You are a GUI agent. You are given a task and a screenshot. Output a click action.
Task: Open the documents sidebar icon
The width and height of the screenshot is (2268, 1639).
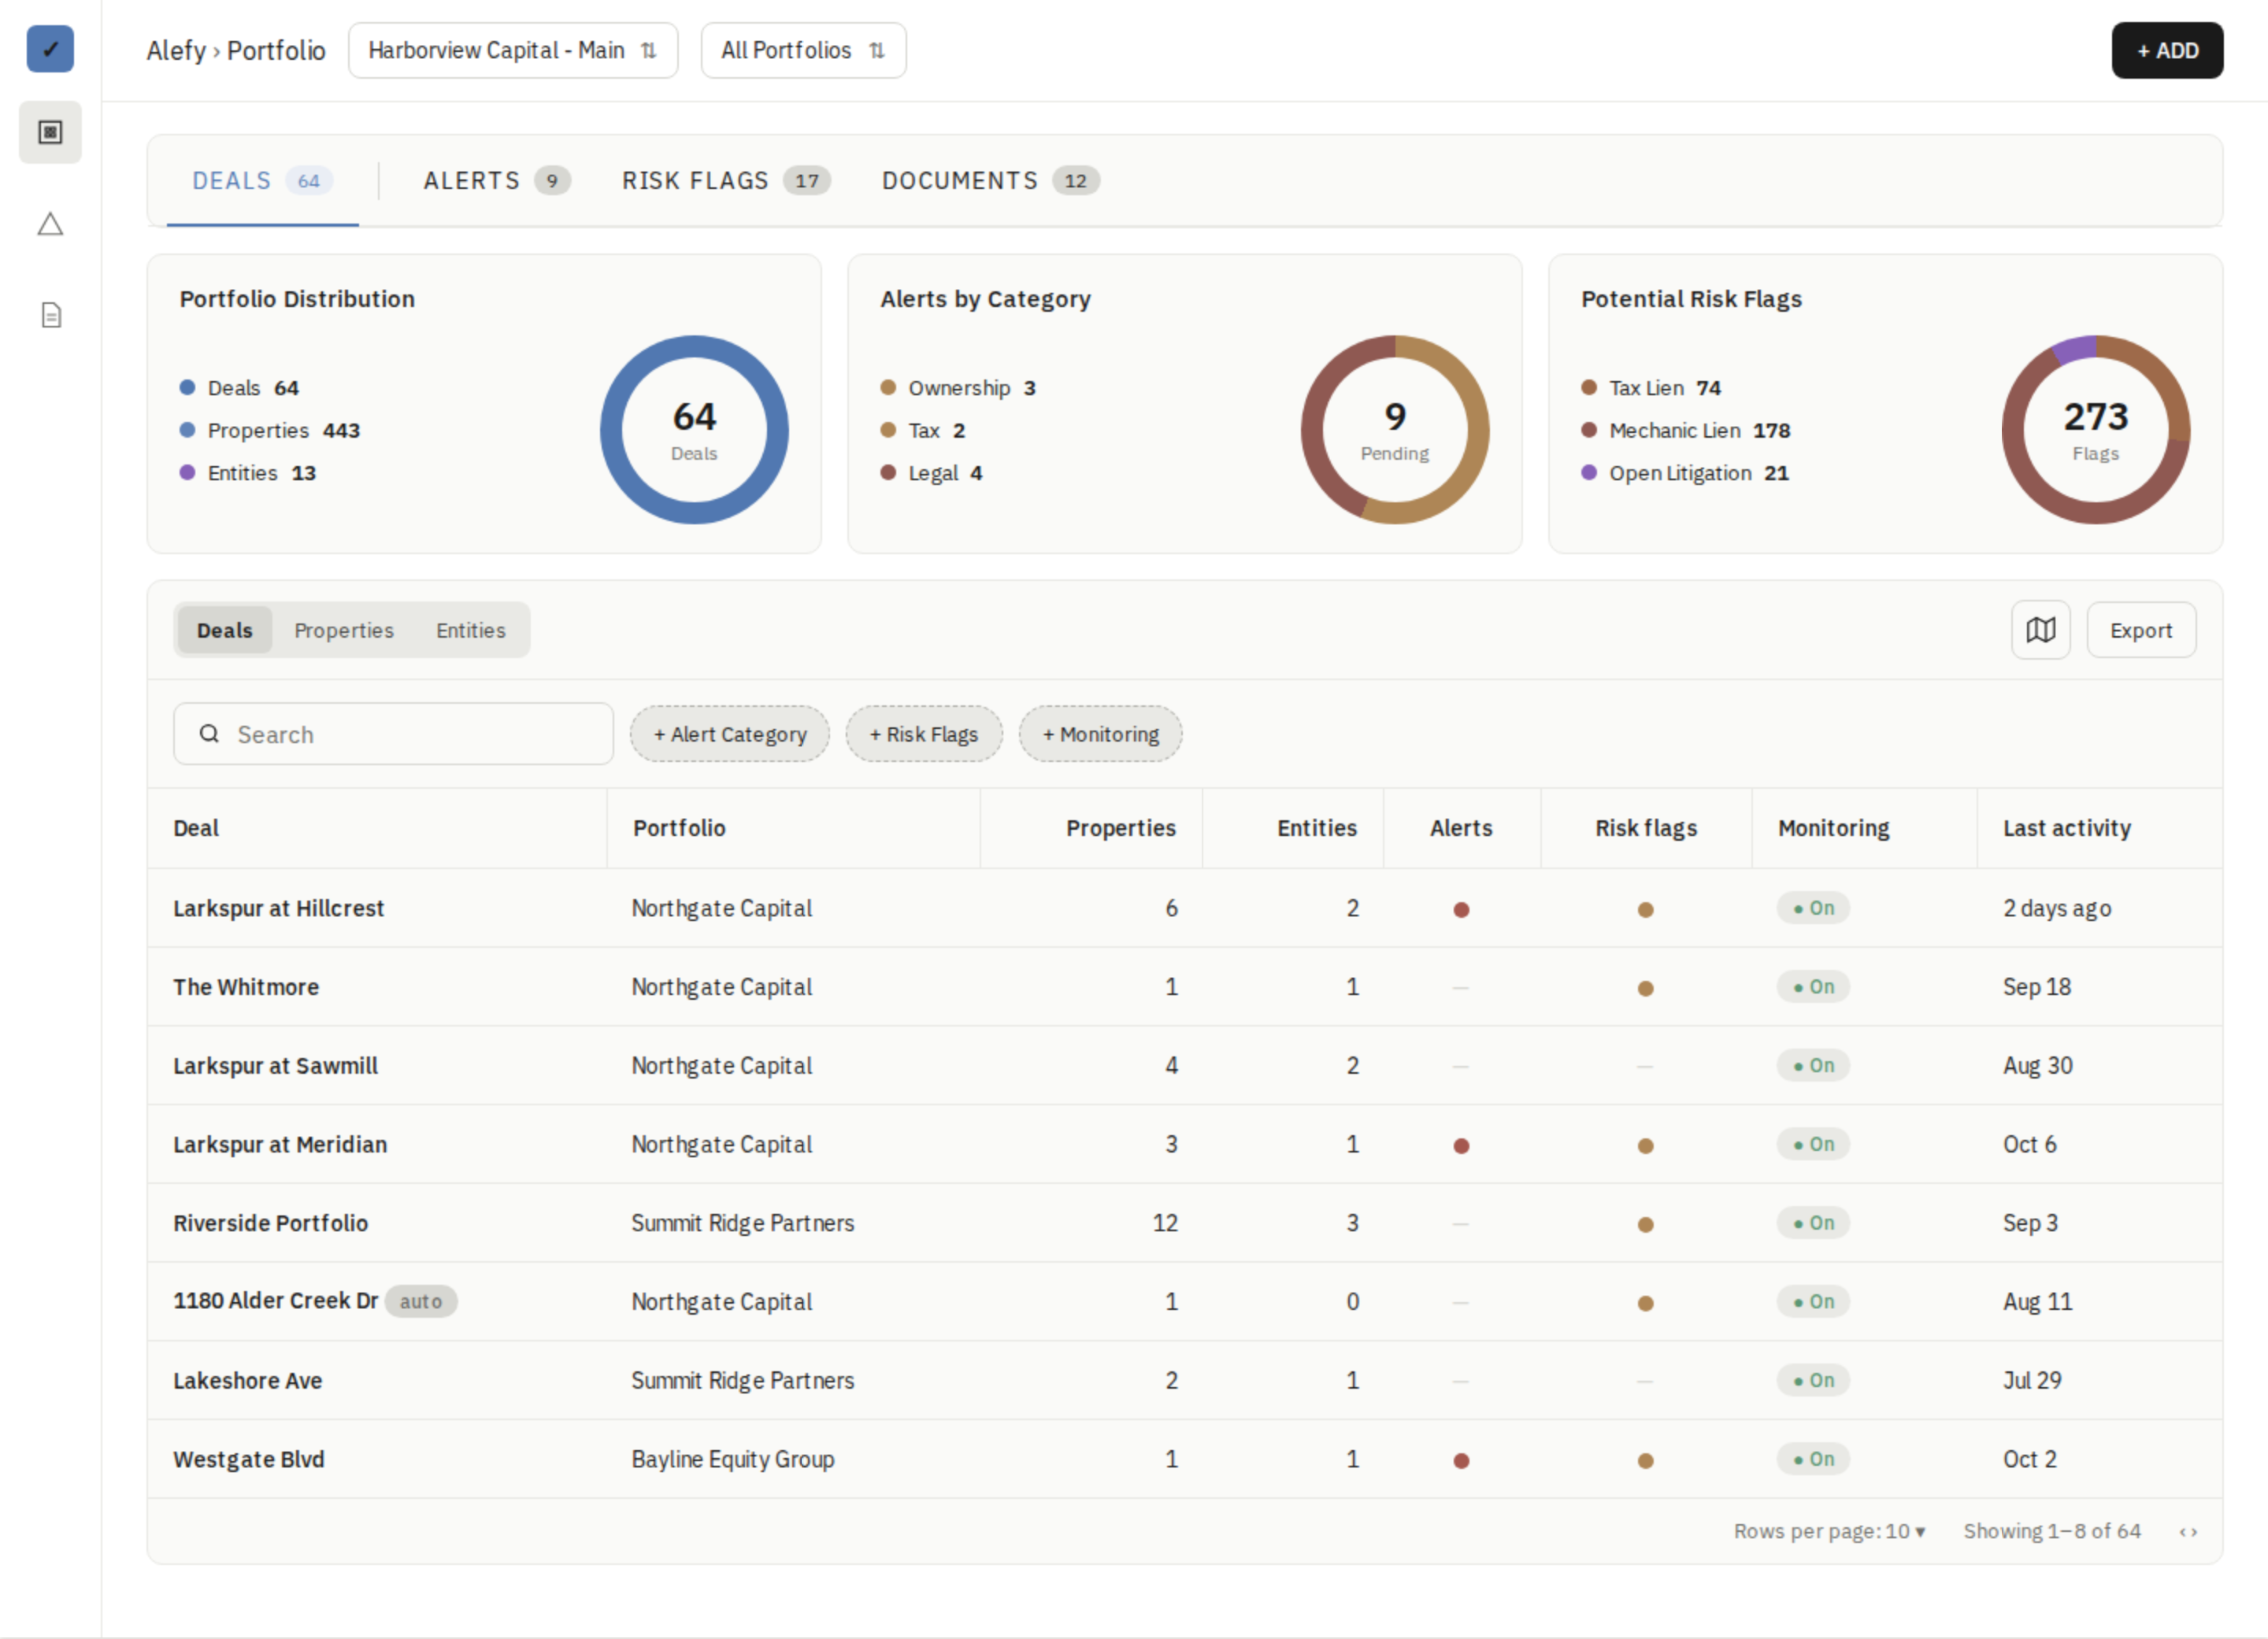51,316
